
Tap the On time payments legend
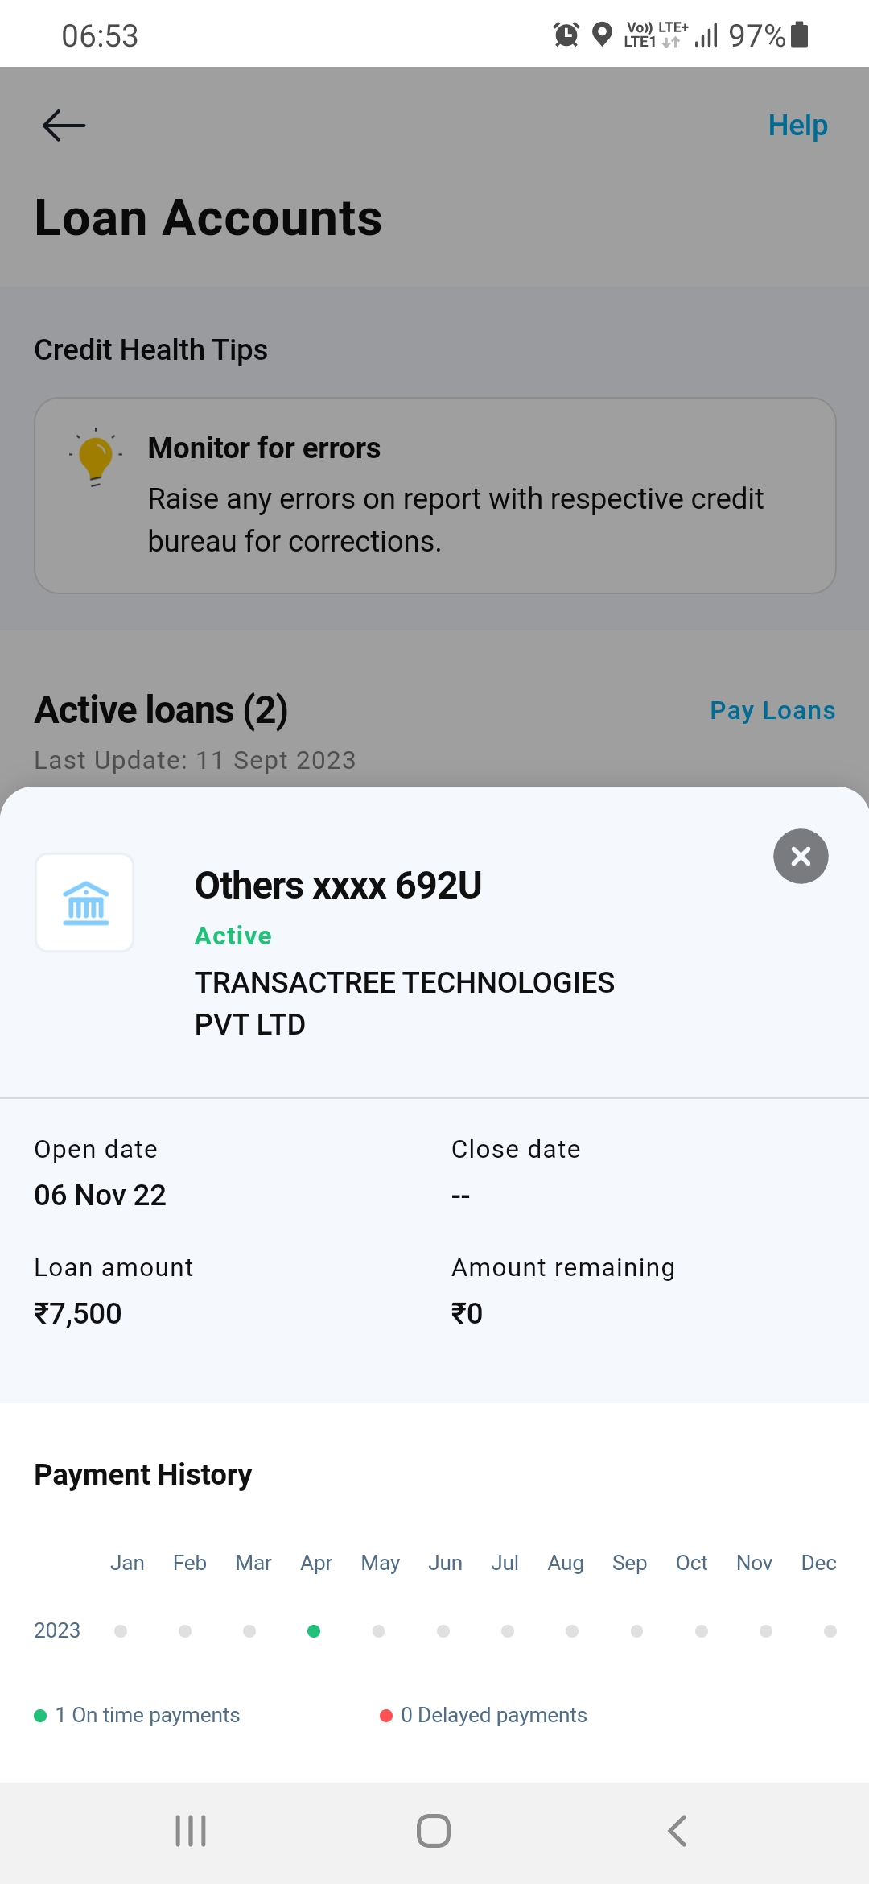click(x=137, y=1715)
